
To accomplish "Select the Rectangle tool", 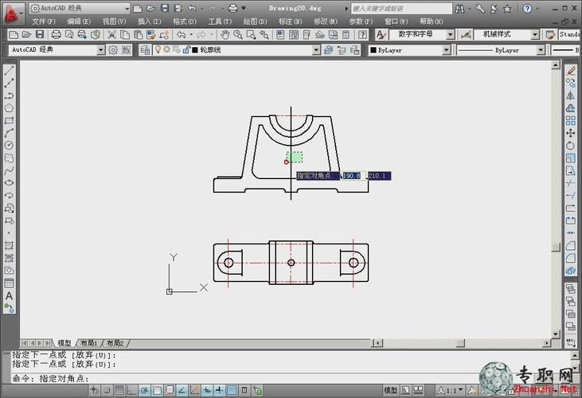I will [9, 120].
